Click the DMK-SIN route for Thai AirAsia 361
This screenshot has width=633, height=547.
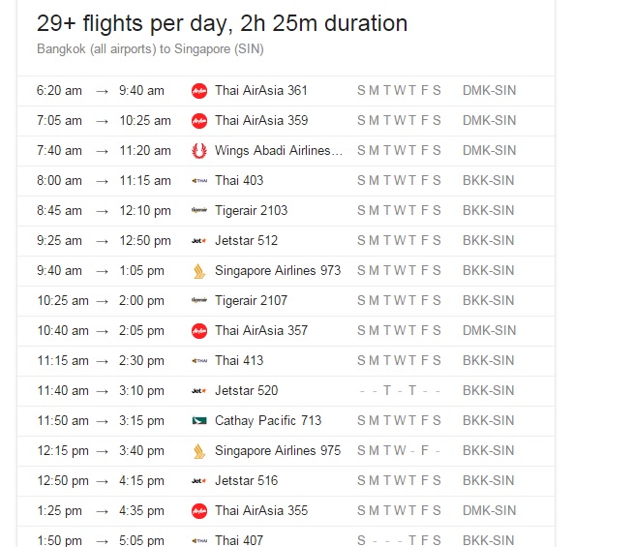click(490, 90)
